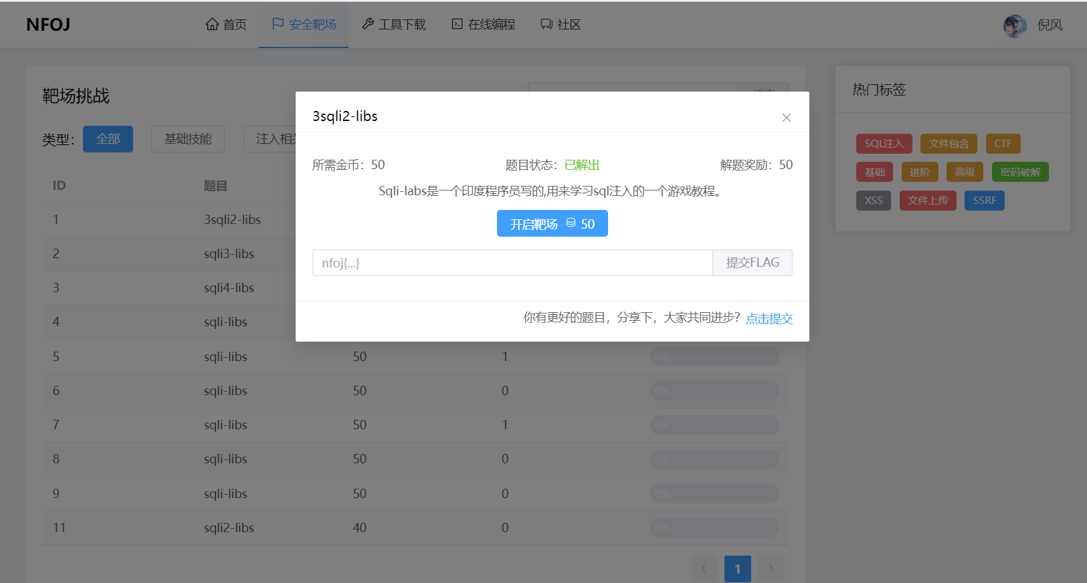Open the 社区 menu item
Screen dimensions: 1087x583
561,25
